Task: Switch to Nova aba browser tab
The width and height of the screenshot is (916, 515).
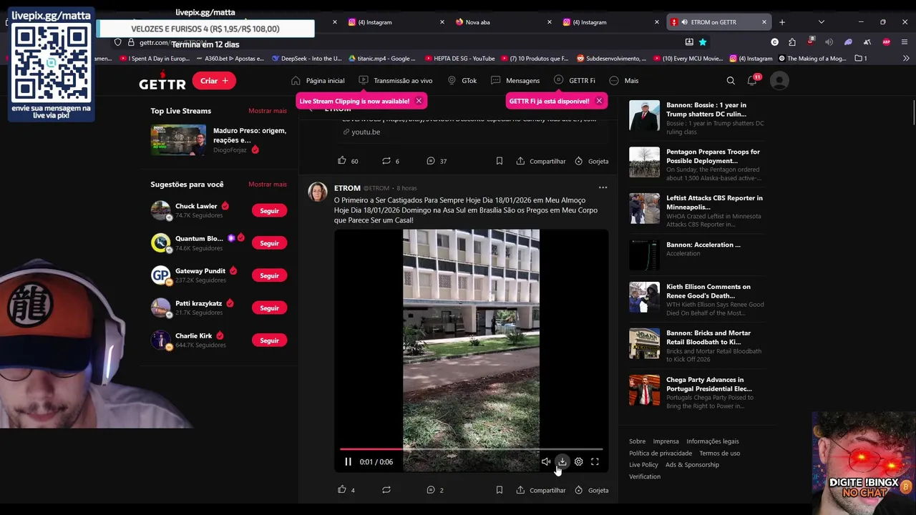Action: tap(501, 22)
